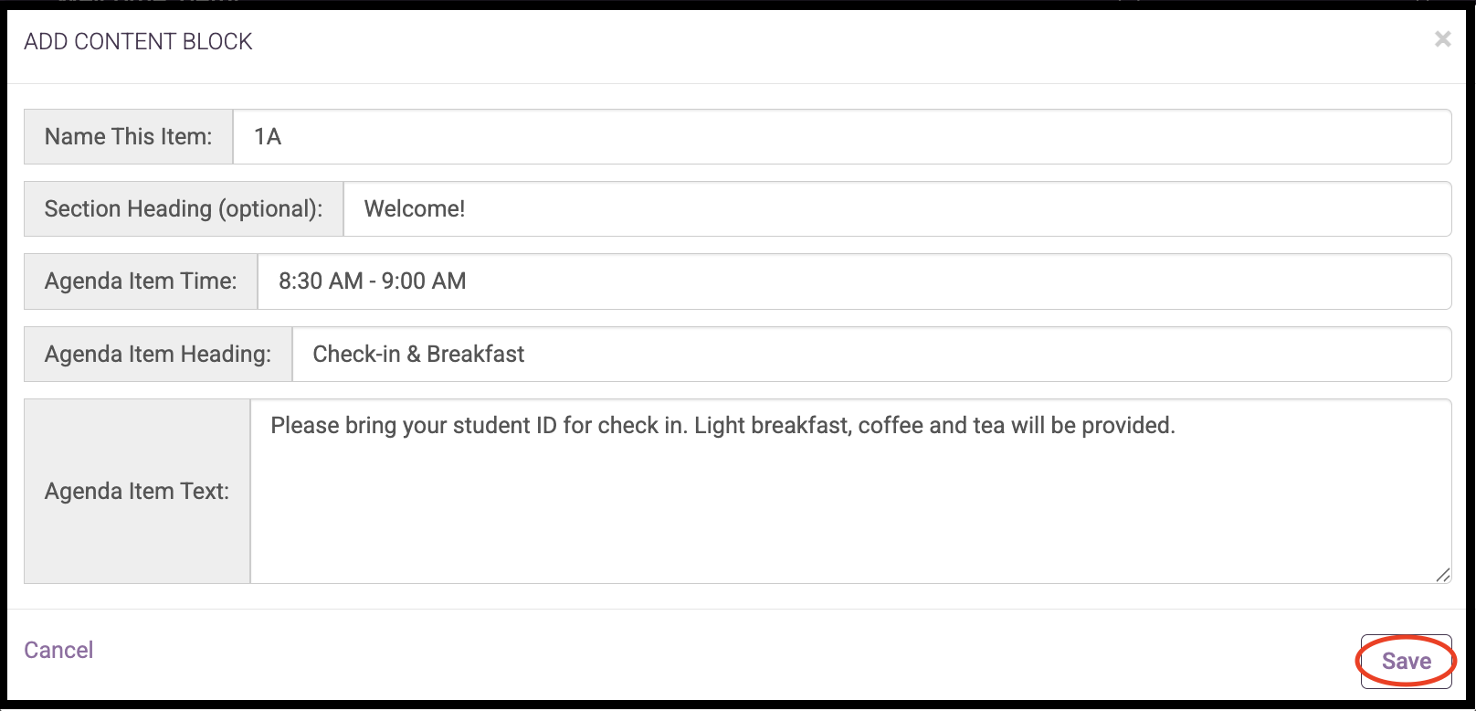Click inside the Agenda Item Text area
The width and height of the screenshot is (1476, 711).
coord(850,492)
